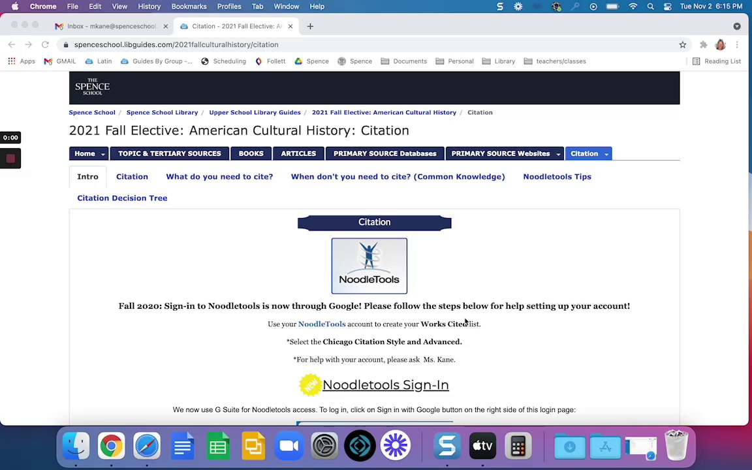Open Google Slides from the dock
The image size is (752, 470).
coord(254,446)
